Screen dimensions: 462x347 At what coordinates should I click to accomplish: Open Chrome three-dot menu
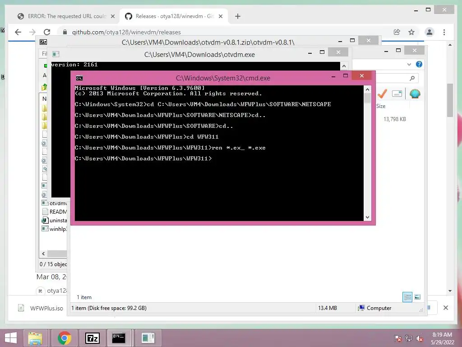(x=444, y=32)
